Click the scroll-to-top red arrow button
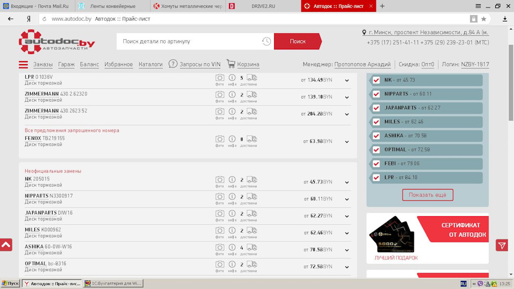 (x=6, y=245)
